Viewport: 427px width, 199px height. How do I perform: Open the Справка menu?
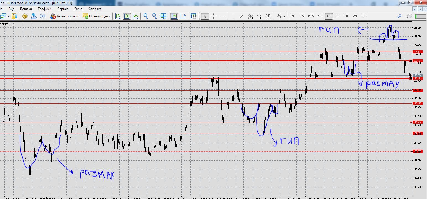click(x=95, y=9)
